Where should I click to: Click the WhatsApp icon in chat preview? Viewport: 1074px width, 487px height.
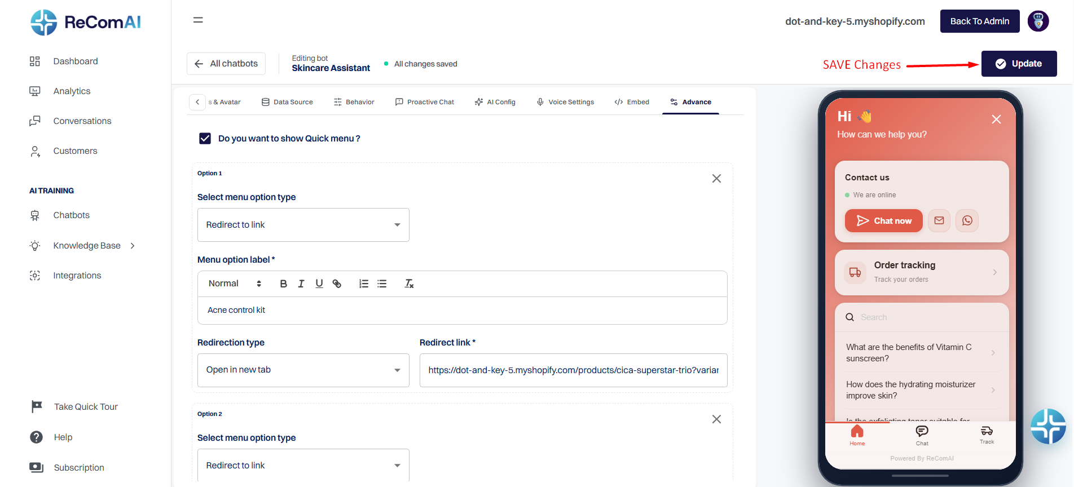[x=967, y=220]
